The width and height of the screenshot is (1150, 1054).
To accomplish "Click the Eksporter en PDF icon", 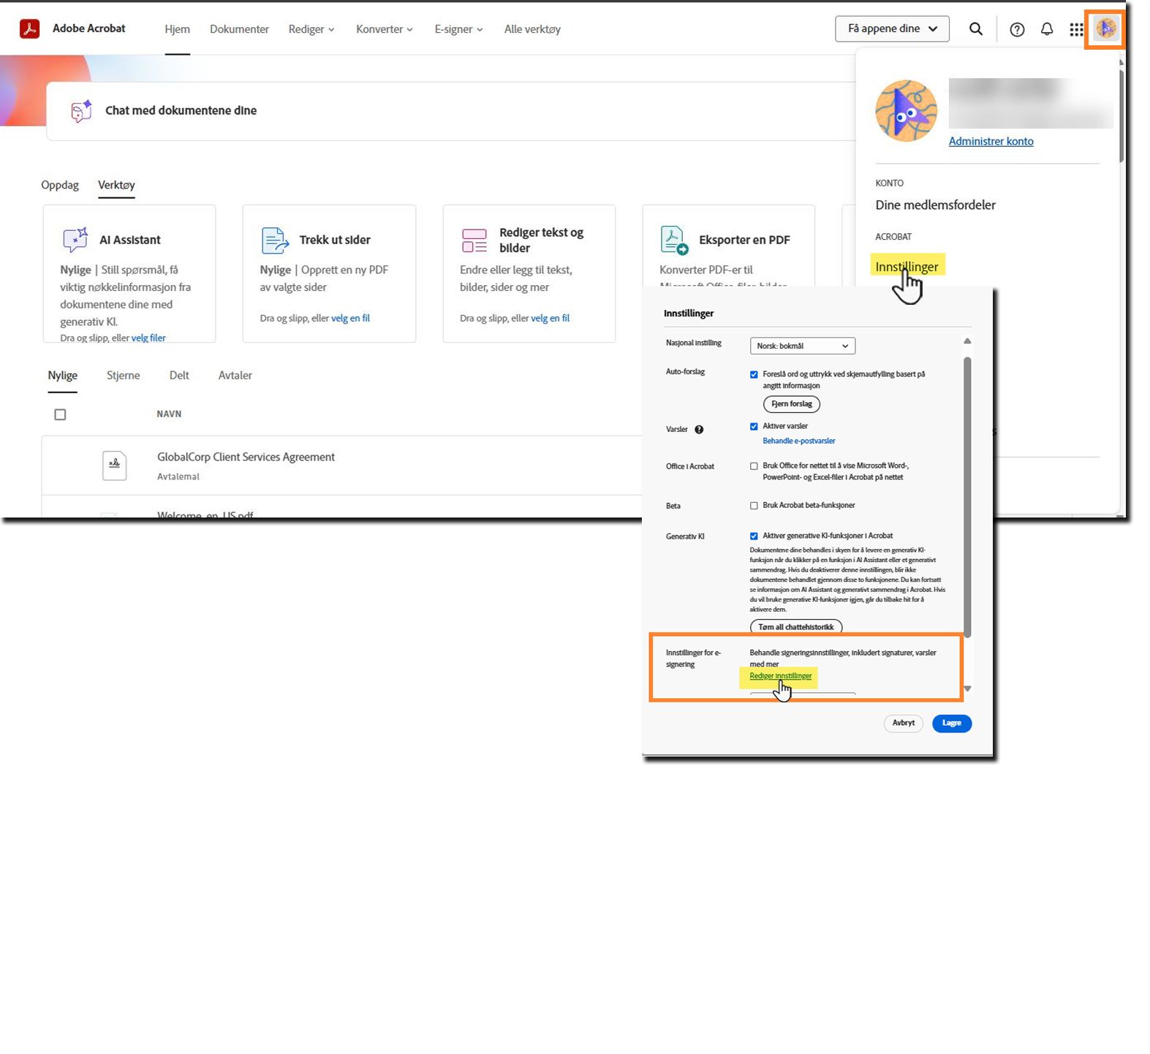I will 673,240.
